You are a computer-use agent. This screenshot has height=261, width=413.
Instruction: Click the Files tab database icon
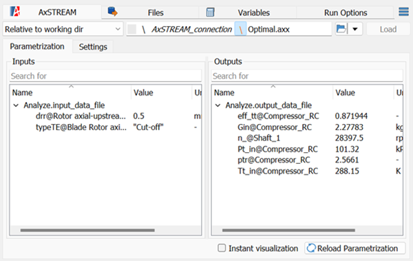[x=113, y=12]
